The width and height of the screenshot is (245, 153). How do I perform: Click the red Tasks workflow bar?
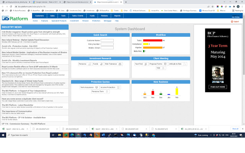tap(152, 40)
